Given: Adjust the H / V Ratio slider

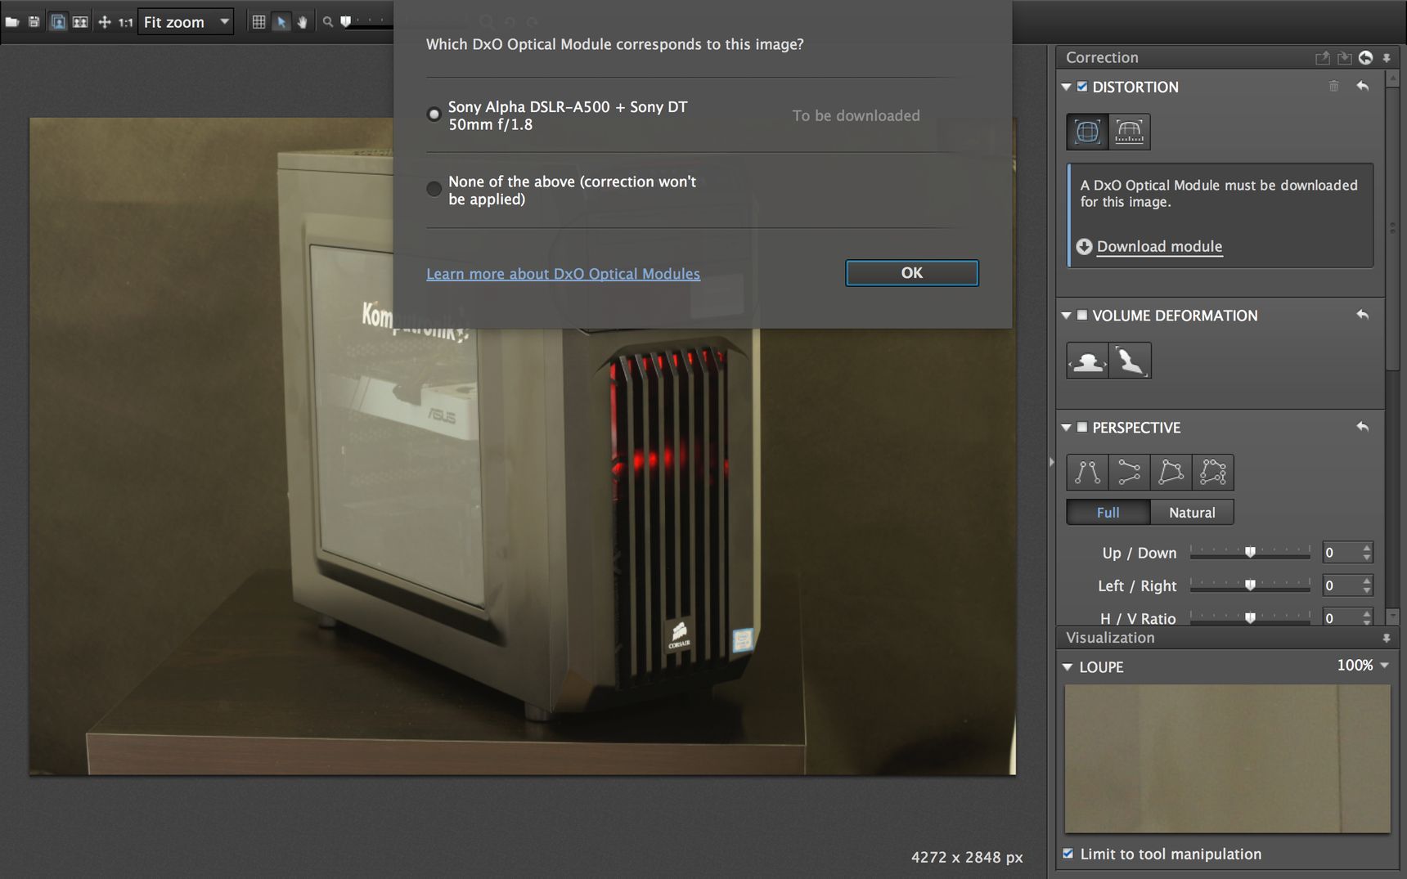Looking at the screenshot, I should point(1250,618).
